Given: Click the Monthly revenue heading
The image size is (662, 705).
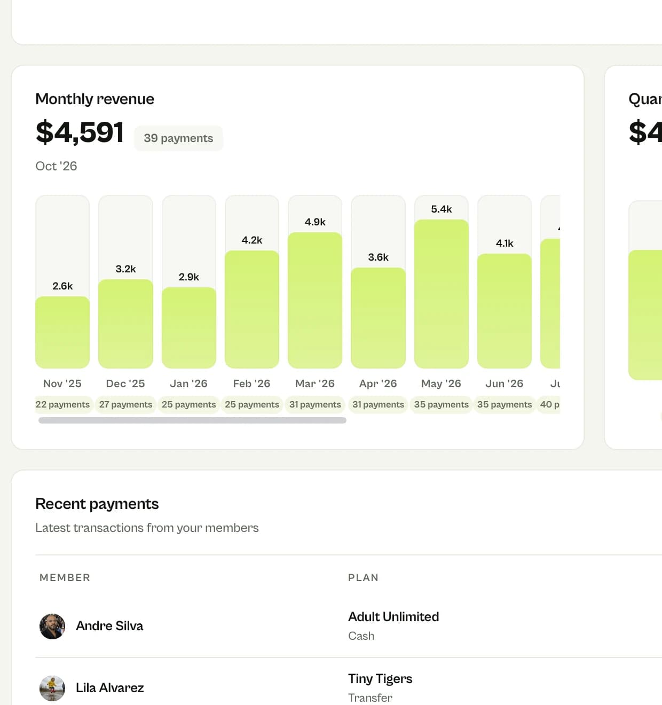Looking at the screenshot, I should click(94, 99).
